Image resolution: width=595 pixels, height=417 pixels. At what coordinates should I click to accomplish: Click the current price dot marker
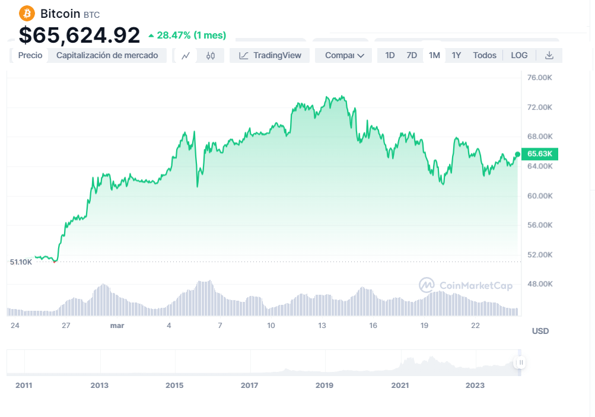click(x=518, y=154)
